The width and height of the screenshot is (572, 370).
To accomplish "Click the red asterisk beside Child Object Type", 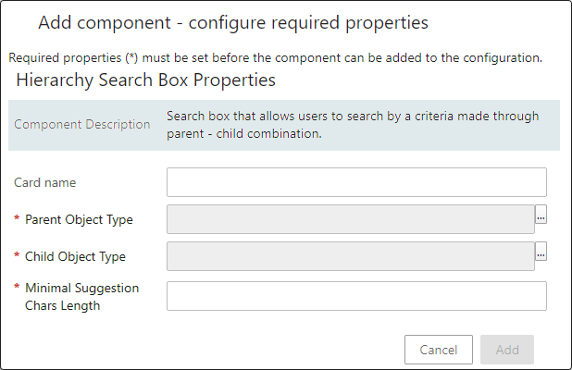I will pyautogui.click(x=17, y=254).
